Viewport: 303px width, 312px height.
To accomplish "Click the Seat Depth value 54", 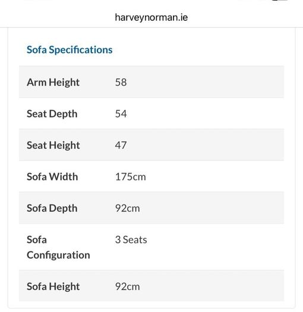I will [121, 114].
